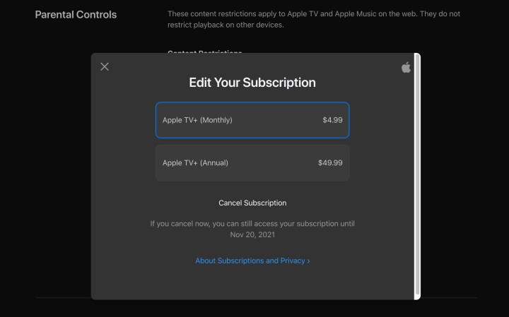
Task: Choose the Apple TV+ (Annual) plan
Action: (x=252, y=163)
